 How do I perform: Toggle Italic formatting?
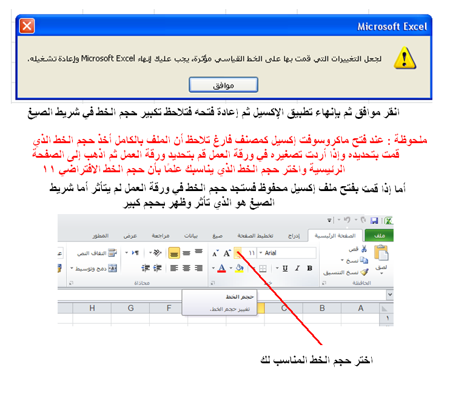coord(297,268)
